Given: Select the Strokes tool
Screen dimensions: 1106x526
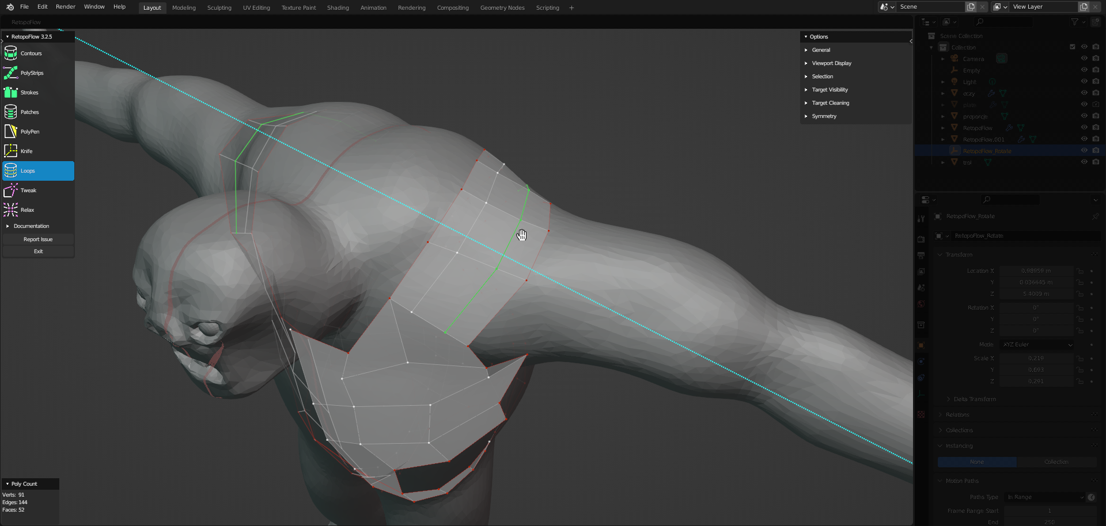Looking at the screenshot, I should [38, 93].
